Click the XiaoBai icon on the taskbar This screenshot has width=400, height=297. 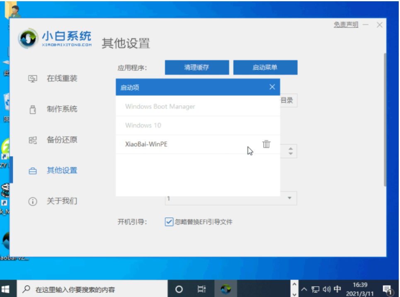coord(226,288)
